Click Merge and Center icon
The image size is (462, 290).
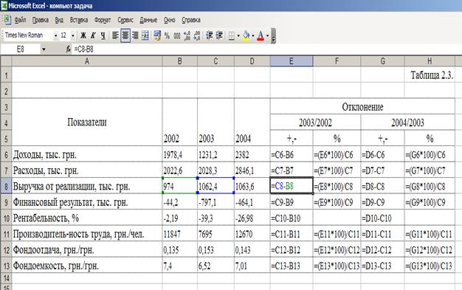145,35
